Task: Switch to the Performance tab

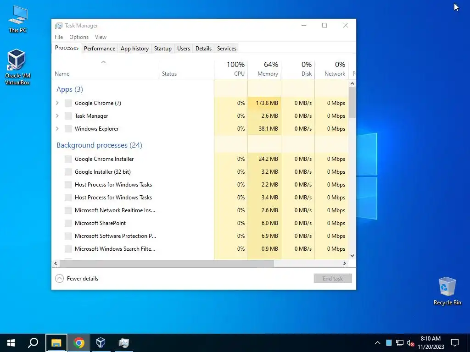Action: click(100, 49)
